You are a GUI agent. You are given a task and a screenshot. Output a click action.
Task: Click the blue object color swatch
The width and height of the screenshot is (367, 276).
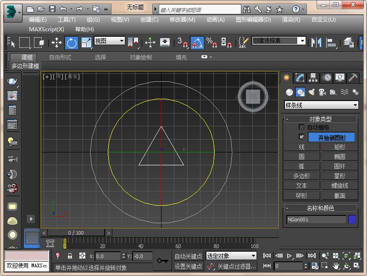tap(352, 220)
